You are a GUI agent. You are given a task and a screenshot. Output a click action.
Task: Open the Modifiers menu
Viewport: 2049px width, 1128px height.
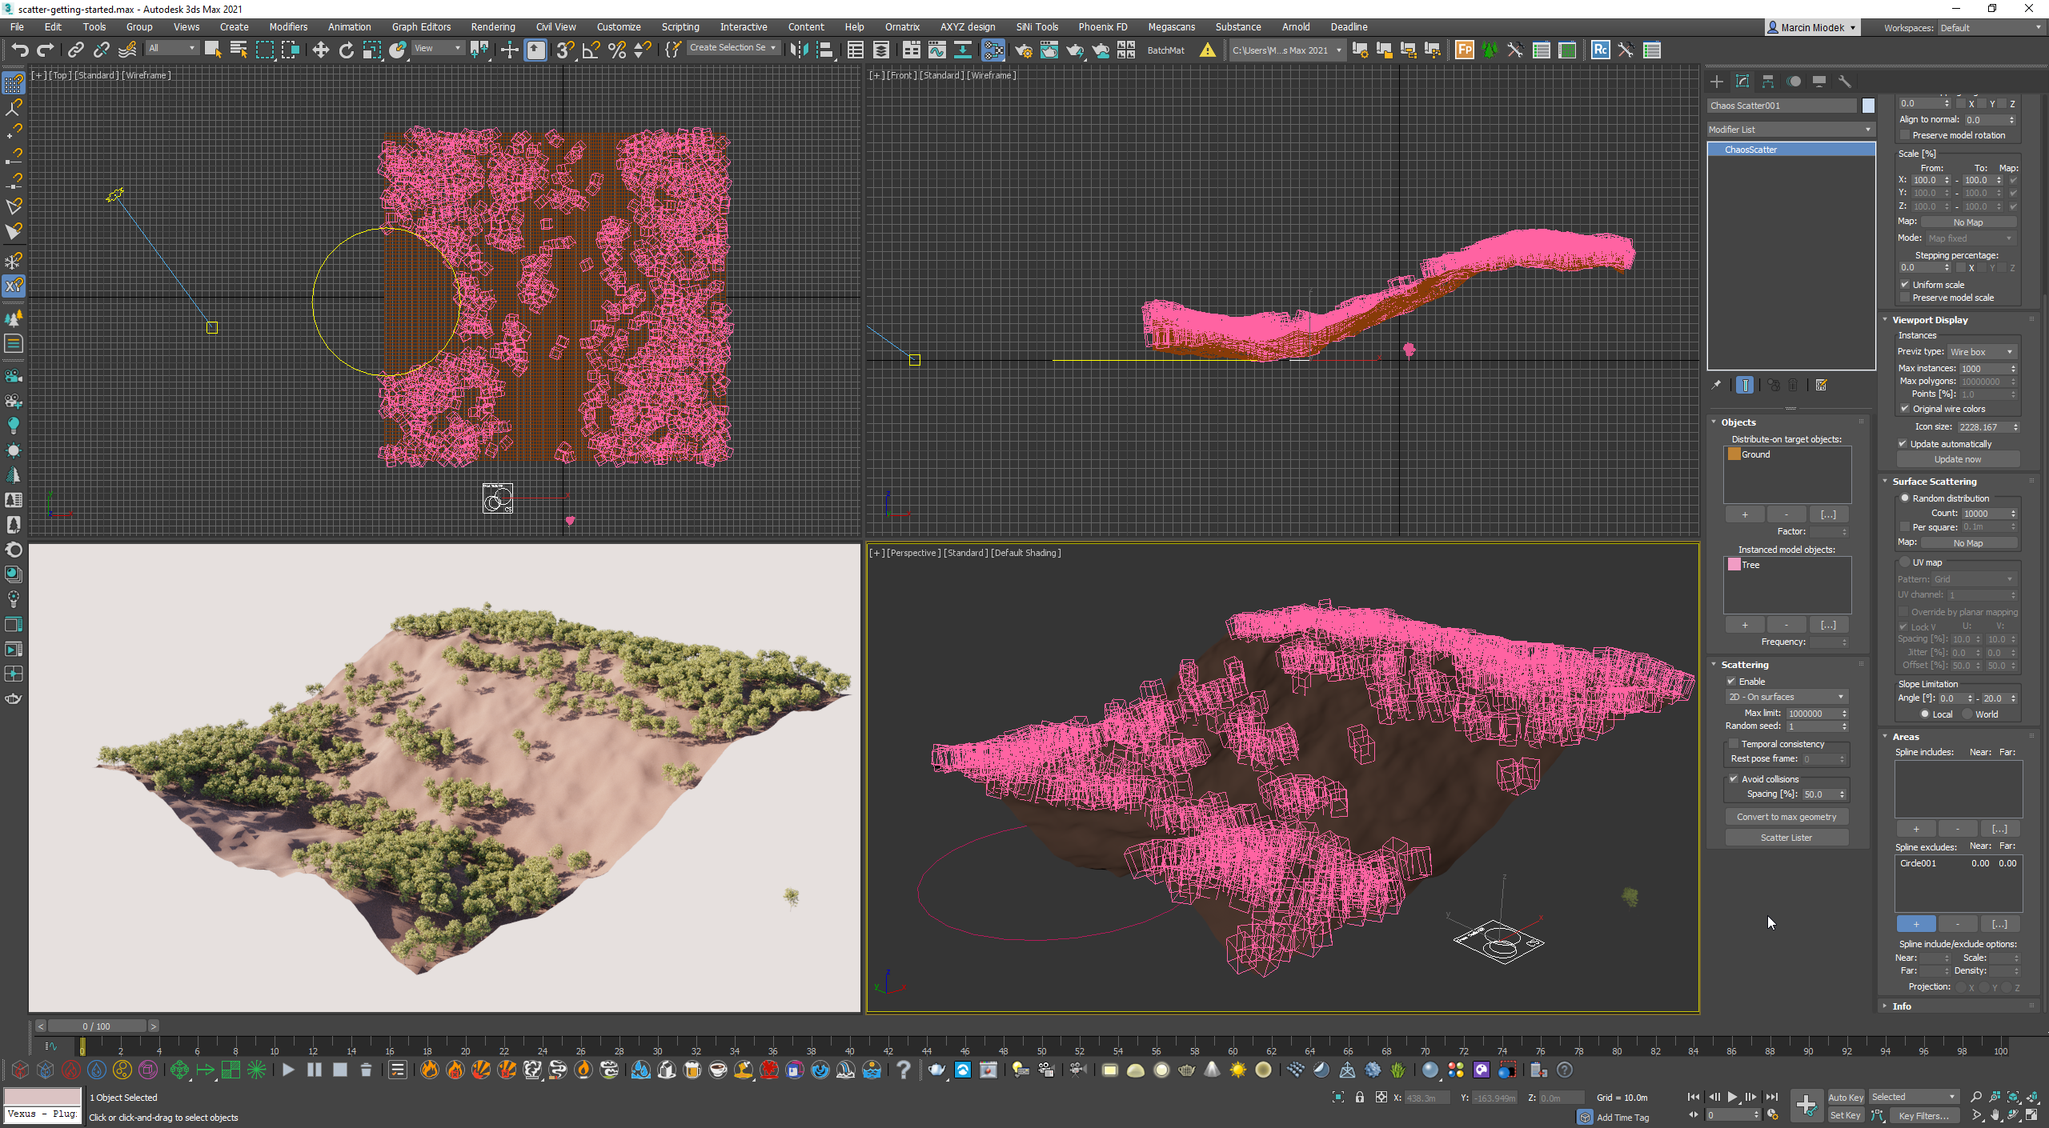(x=288, y=27)
